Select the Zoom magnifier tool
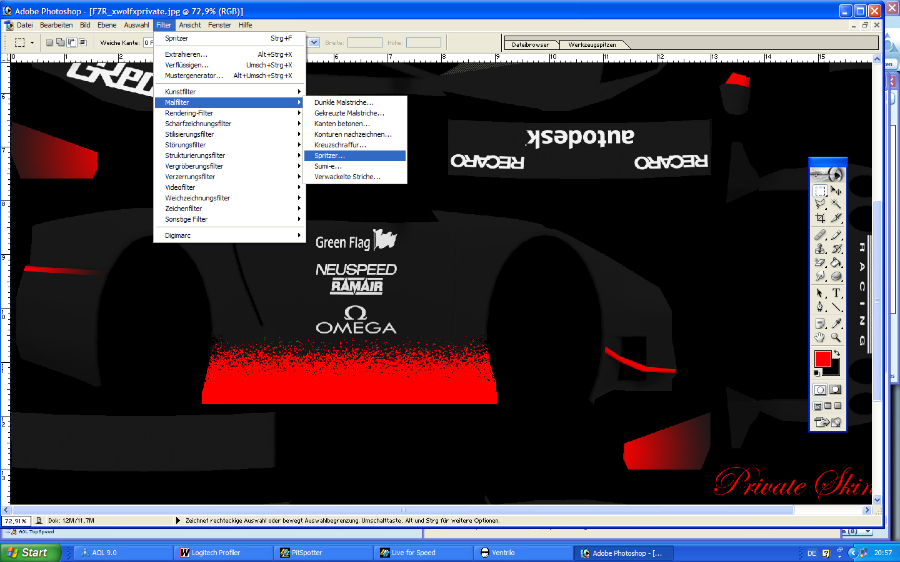 [836, 337]
